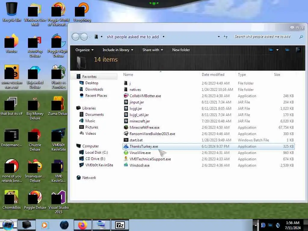308x231 pixels.
Task: Select Recent Places in navigation pane
Action: (x=96, y=95)
